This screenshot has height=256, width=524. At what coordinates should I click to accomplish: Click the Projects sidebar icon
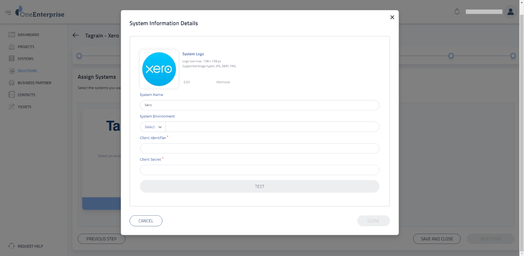(11, 47)
